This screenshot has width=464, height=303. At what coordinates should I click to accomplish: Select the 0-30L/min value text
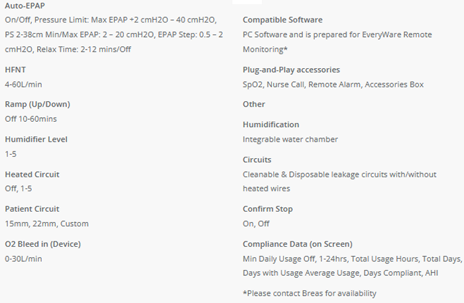point(23,259)
